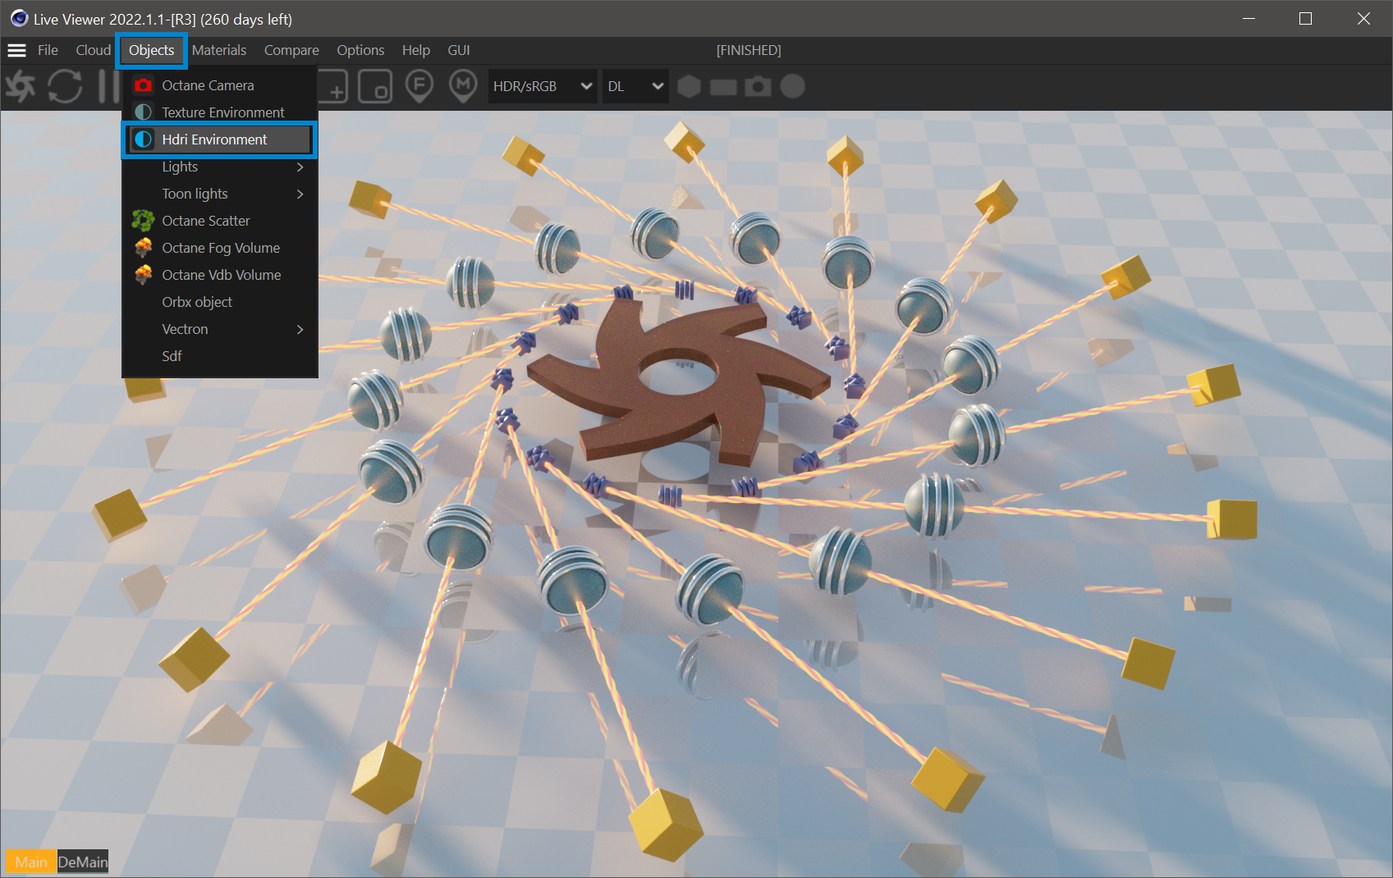This screenshot has height=878, width=1393.
Task: Click the focus picker F pin icon
Action: tap(419, 86)
